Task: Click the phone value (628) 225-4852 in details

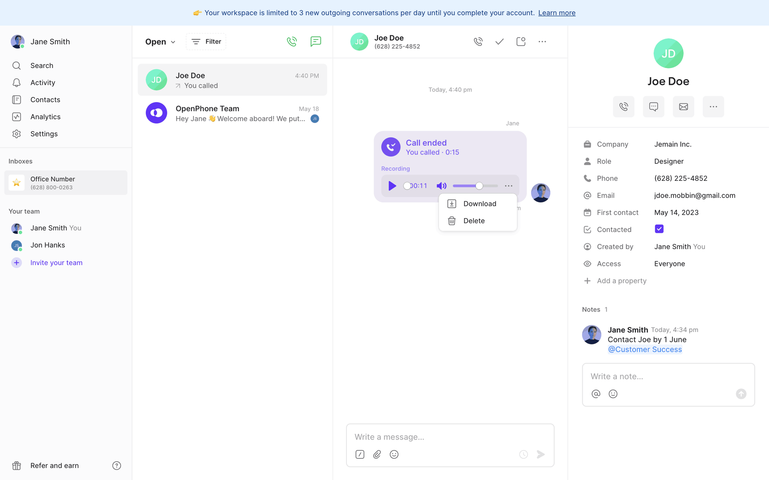Action: (x=680, y=178)
